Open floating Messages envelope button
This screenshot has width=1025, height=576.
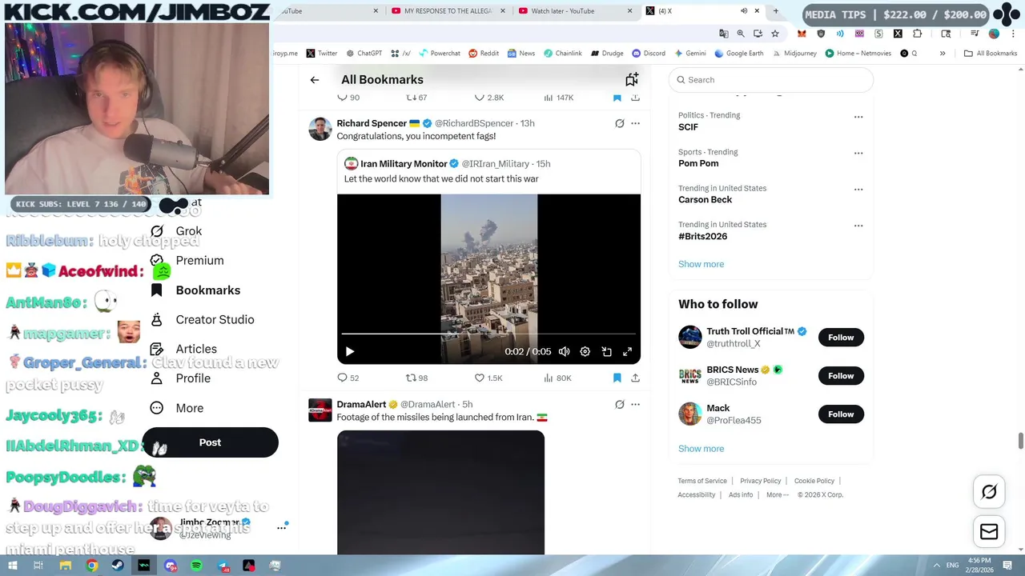pos(989,531)
